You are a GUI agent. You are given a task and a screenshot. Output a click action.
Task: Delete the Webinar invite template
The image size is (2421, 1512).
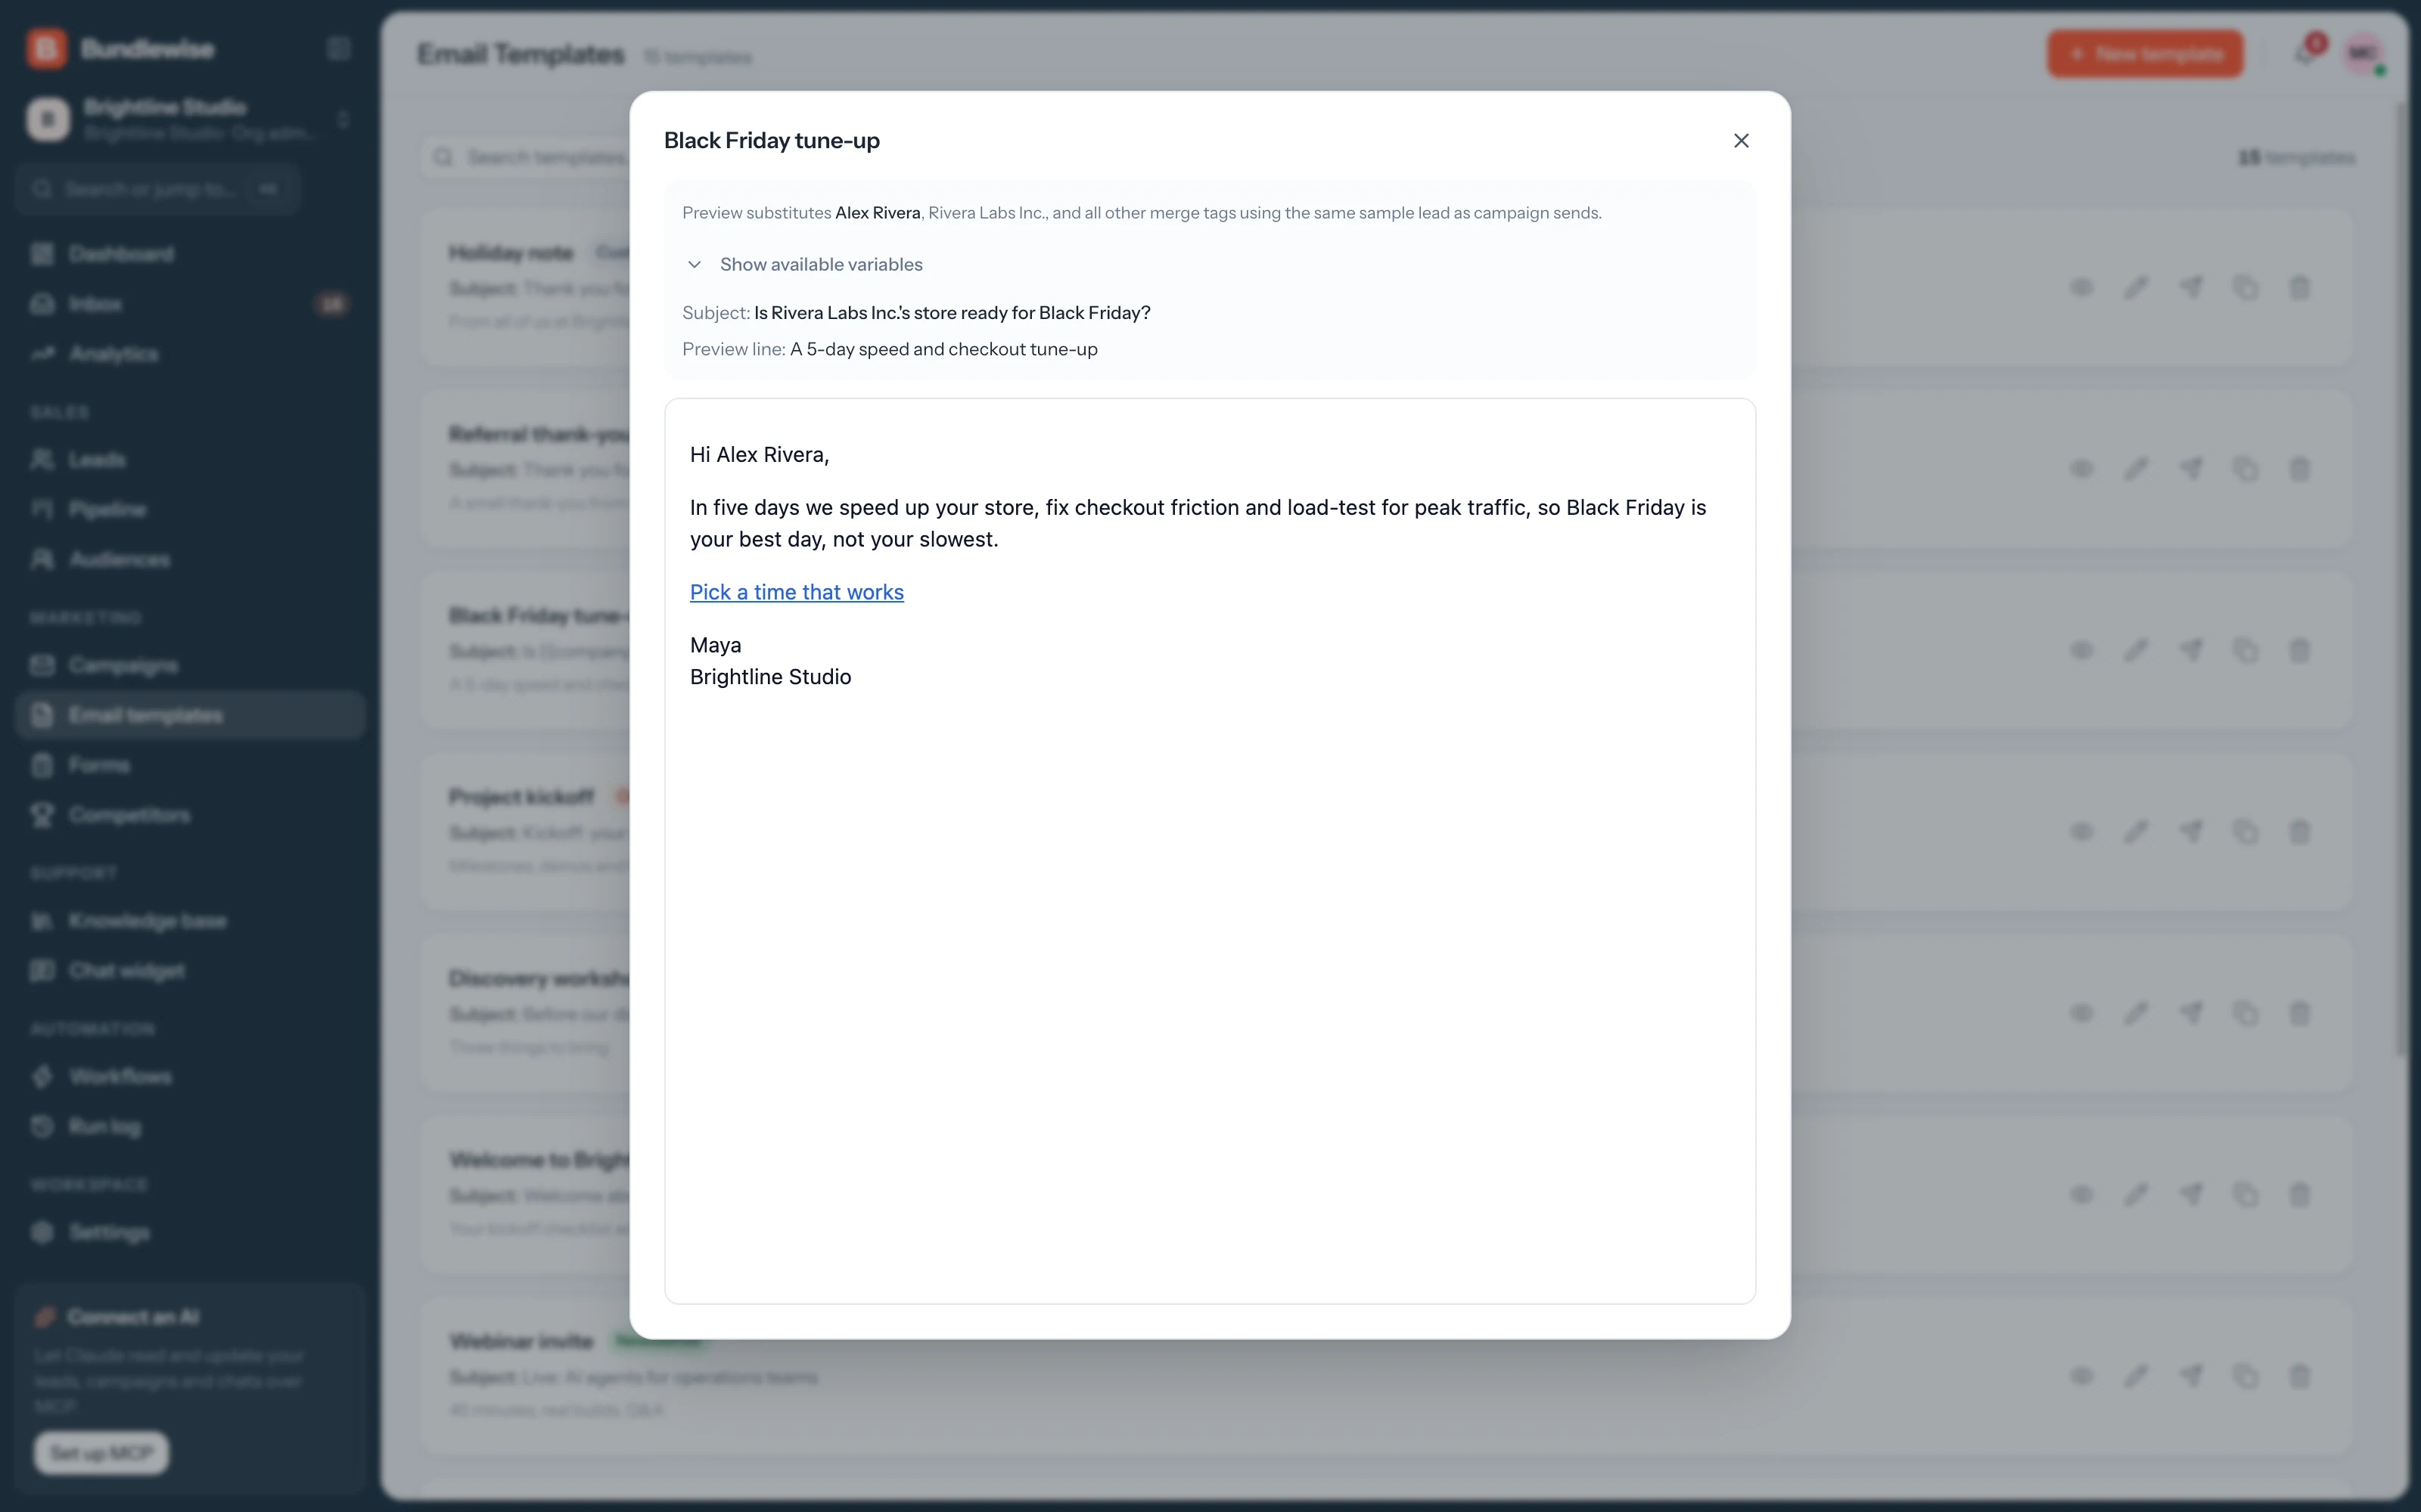[x=2300, y=1376]
